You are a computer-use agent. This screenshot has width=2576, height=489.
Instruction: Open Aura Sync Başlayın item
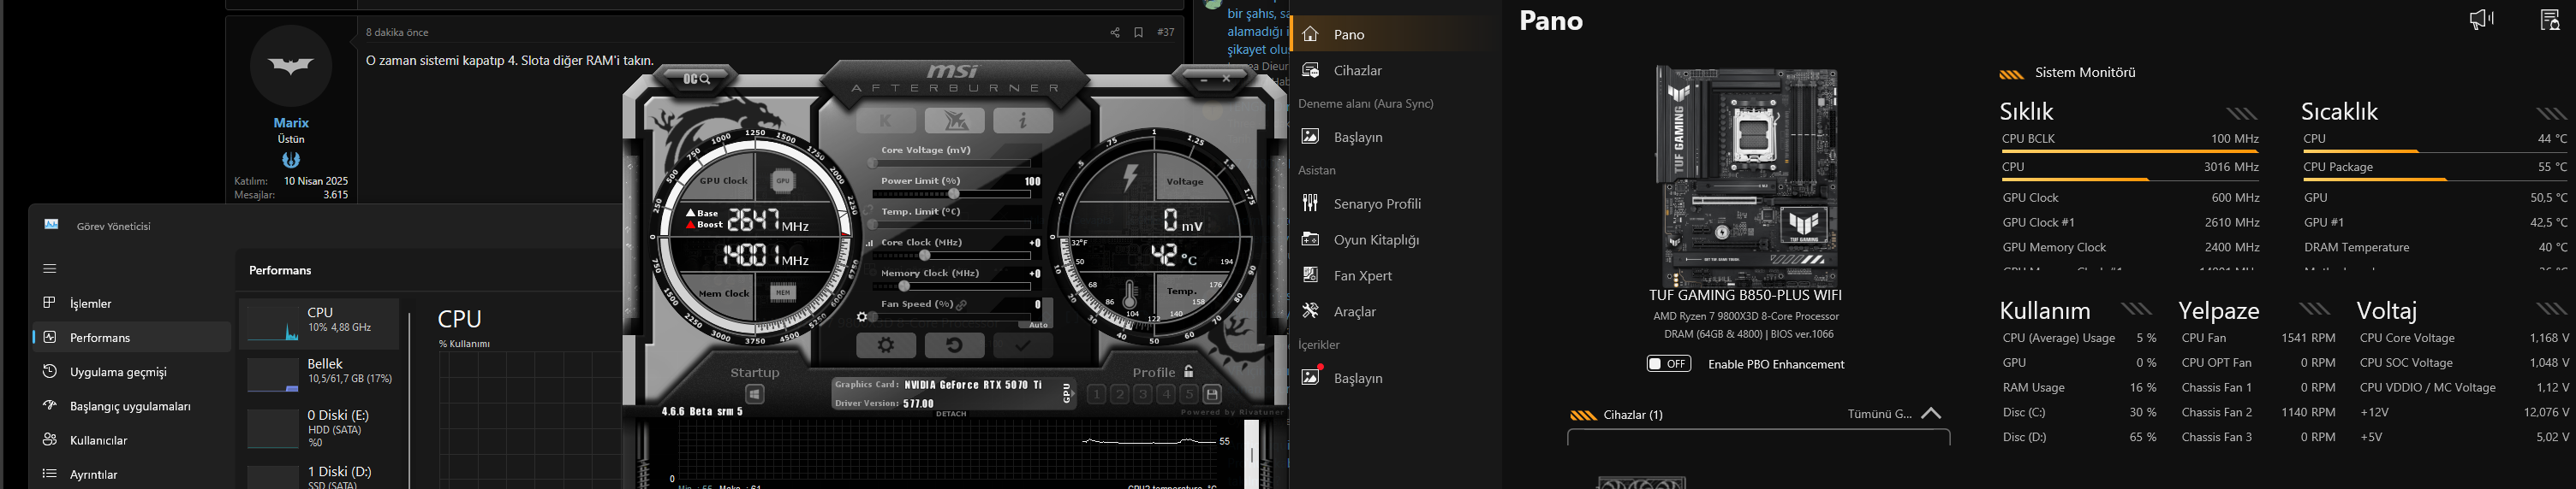(1396, 137)
